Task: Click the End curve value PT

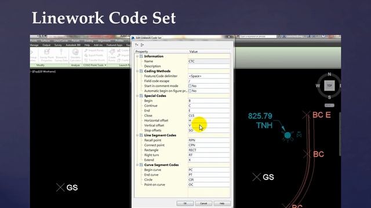Action: click(x=209, y=174)
